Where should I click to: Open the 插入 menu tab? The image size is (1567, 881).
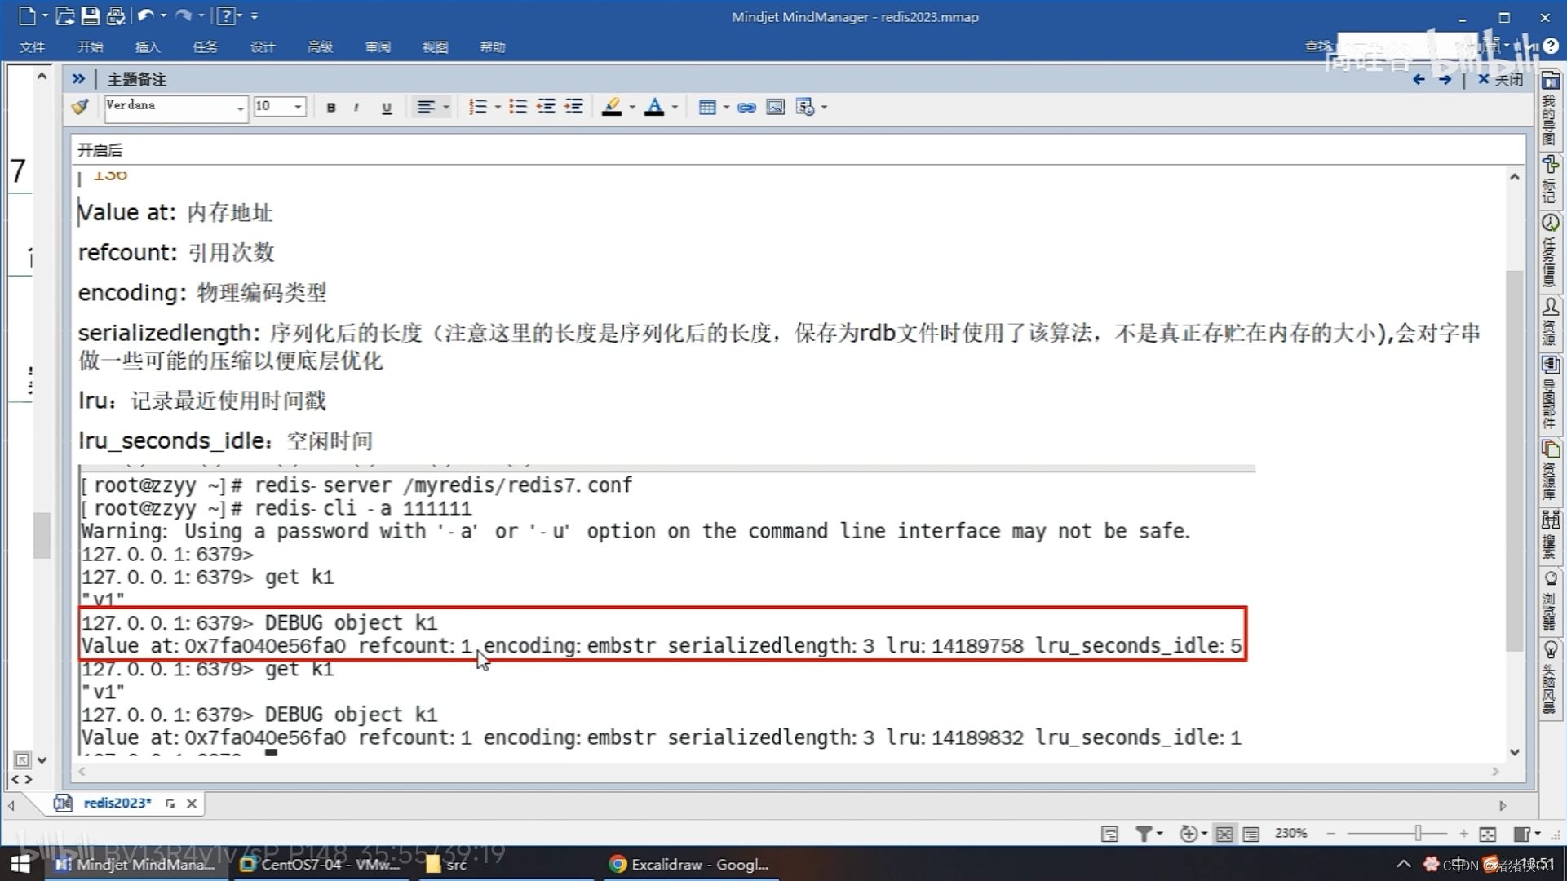147,47
